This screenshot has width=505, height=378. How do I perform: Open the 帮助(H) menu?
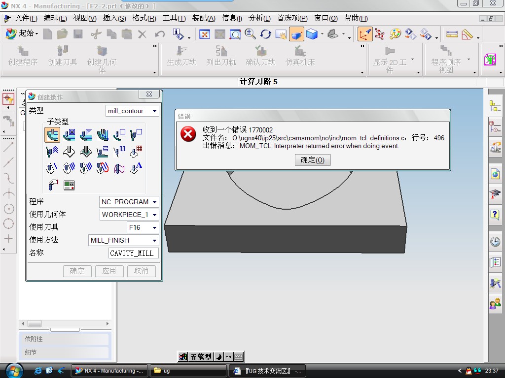tap(356, 18)
